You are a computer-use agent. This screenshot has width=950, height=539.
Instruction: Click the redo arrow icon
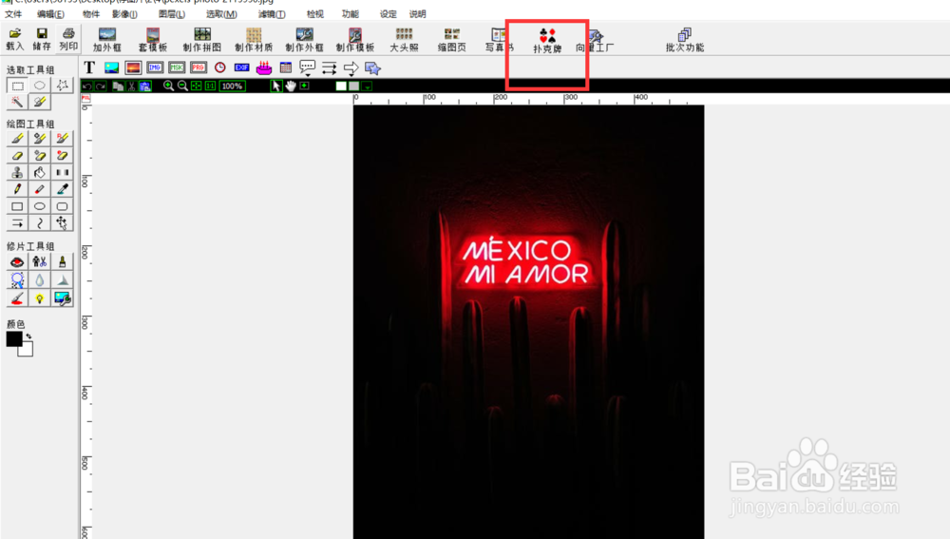point(101,87)
